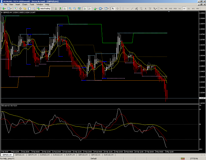Select the Fibonacci Retracement tool
This screenshot has width=206, height=160.
141,9
